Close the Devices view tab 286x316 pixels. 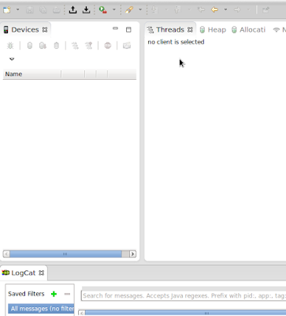[45, 30]
